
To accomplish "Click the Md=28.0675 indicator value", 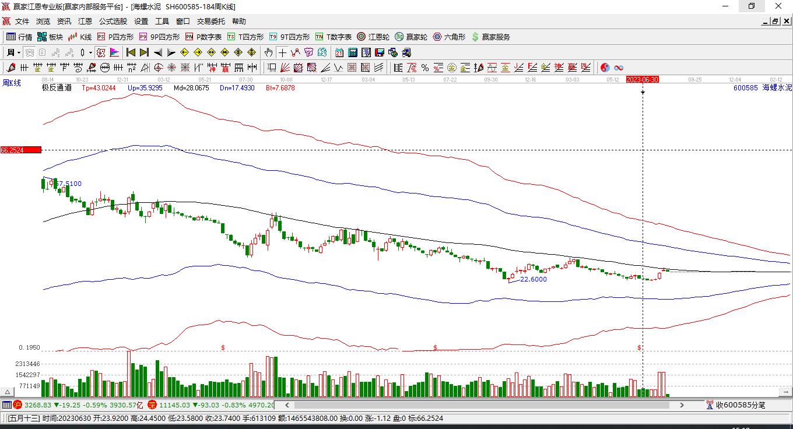I will (191, 88).
